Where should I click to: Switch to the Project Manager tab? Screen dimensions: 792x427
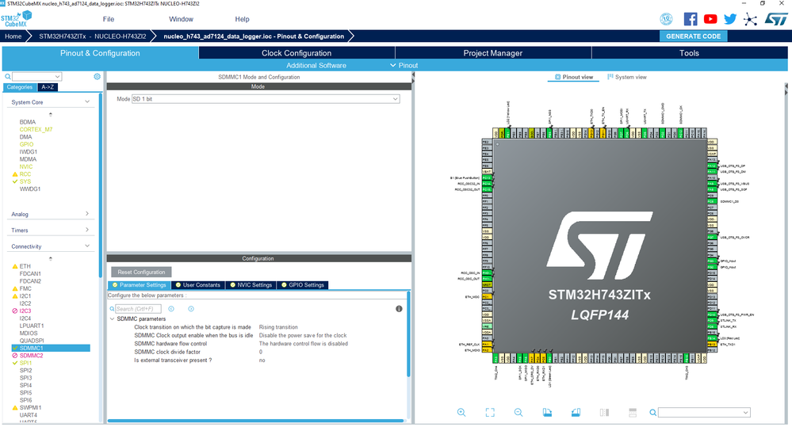[493, 53]
